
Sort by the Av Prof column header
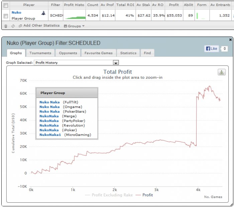107,5
